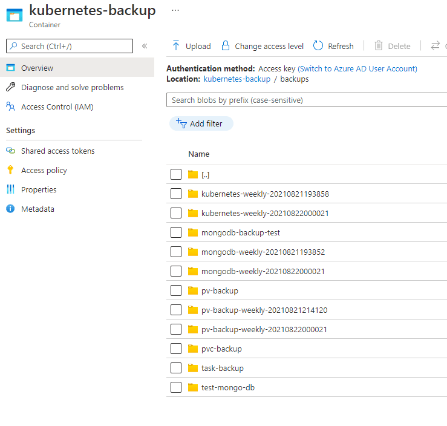Check the box for [..] row

pos(176,174)
